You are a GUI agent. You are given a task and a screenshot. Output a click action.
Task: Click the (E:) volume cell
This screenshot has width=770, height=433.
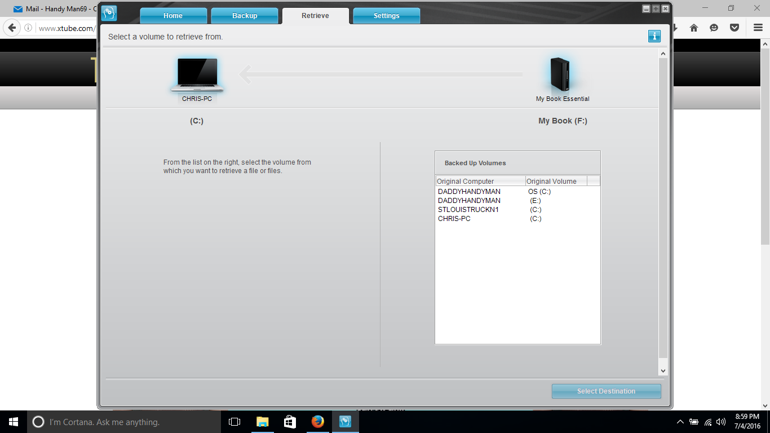pos(536,201)
